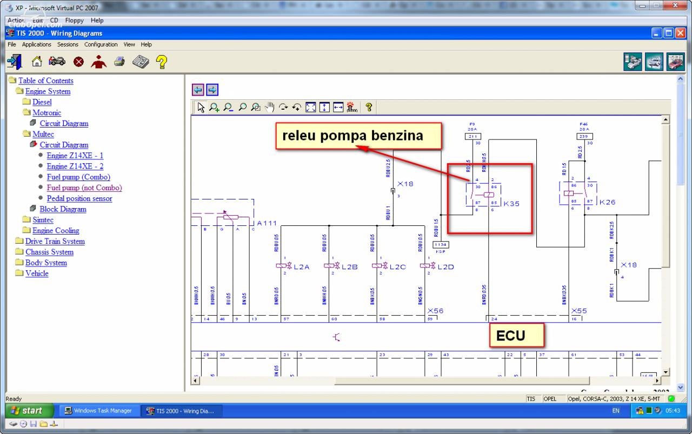This screenshot has width=692, height=434.
Task: Open the Pedal position sensor diagram
Action: pos(79,198)
